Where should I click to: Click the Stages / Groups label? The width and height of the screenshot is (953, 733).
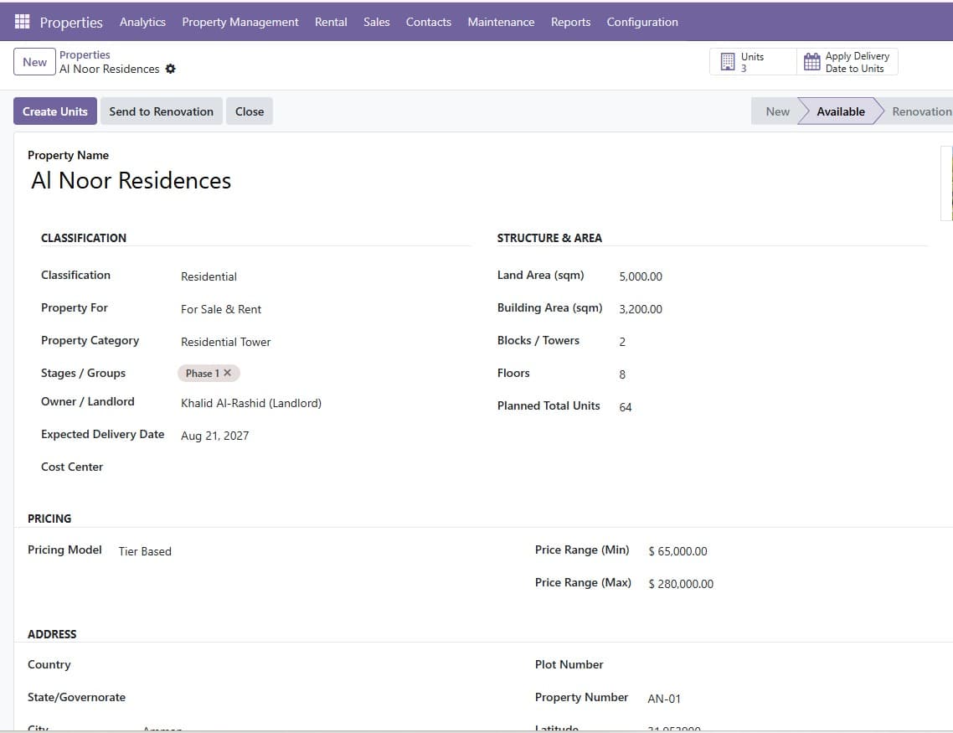pyautogui.click(x=83, y=373)
